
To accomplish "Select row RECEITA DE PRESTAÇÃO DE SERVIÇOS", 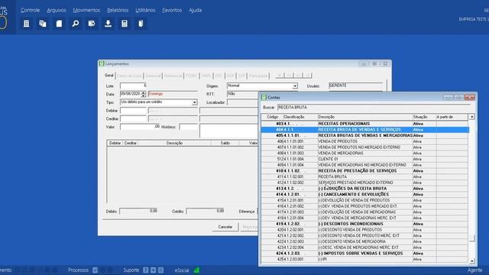I will coord(365,171).
